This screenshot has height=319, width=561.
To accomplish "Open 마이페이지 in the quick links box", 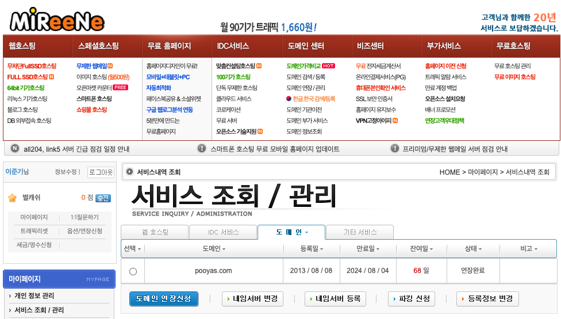I will (x=34, y=217).
